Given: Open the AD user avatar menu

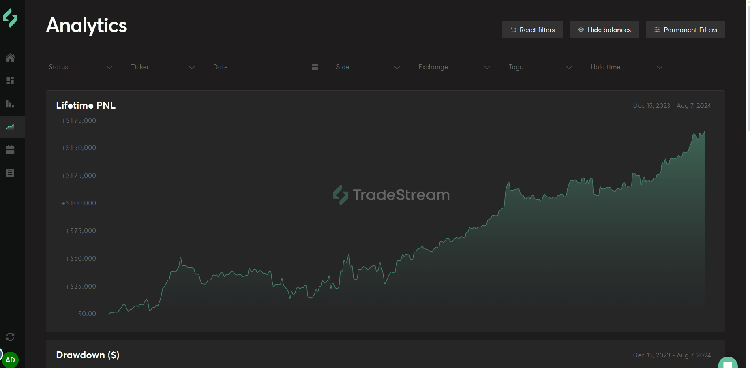Looking at the screenshot, I should (x=11, y=360).
